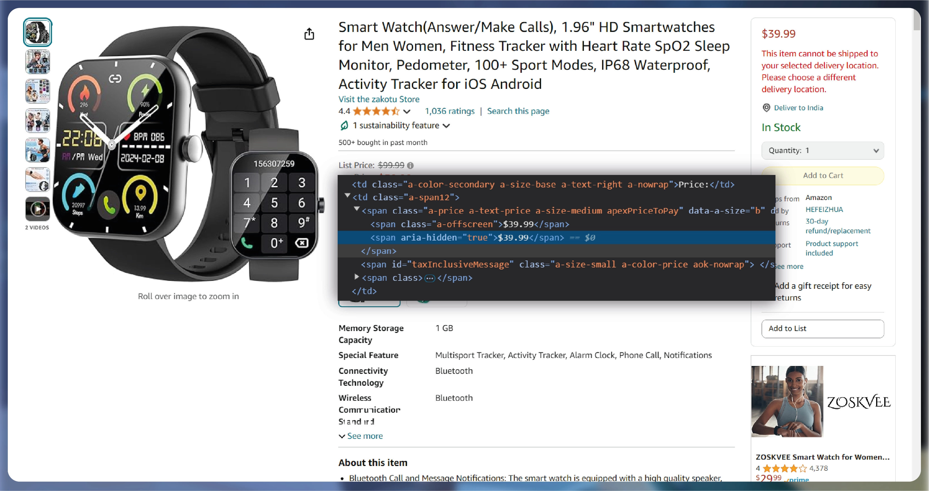
Task: Select the third product thumbnail image
Action: click(x=38, y=91)
